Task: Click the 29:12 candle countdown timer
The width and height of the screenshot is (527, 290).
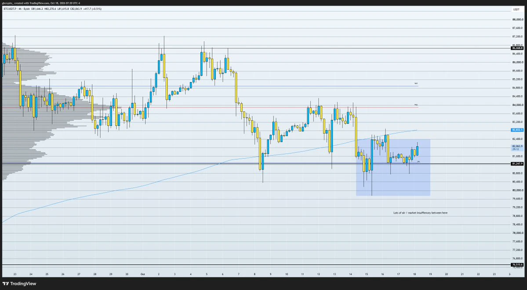Action: pos(515,149)
